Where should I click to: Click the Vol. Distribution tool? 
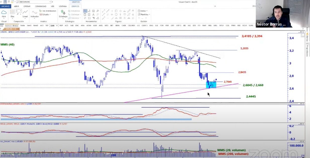(x=48, y=11)
